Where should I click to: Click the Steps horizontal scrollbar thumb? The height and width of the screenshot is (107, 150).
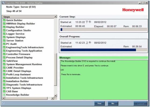[x=26, y=98]
